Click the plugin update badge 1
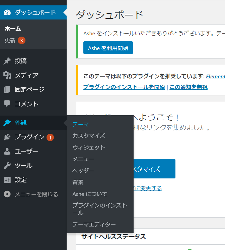 (x=50, y=137)
